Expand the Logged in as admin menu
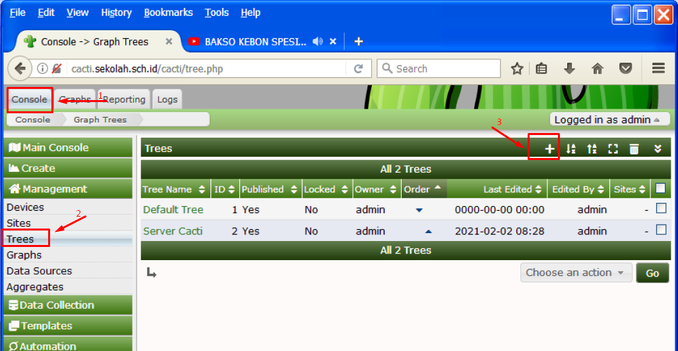Image resolution: width=678 pixels, height=351 pixels. 607,119
